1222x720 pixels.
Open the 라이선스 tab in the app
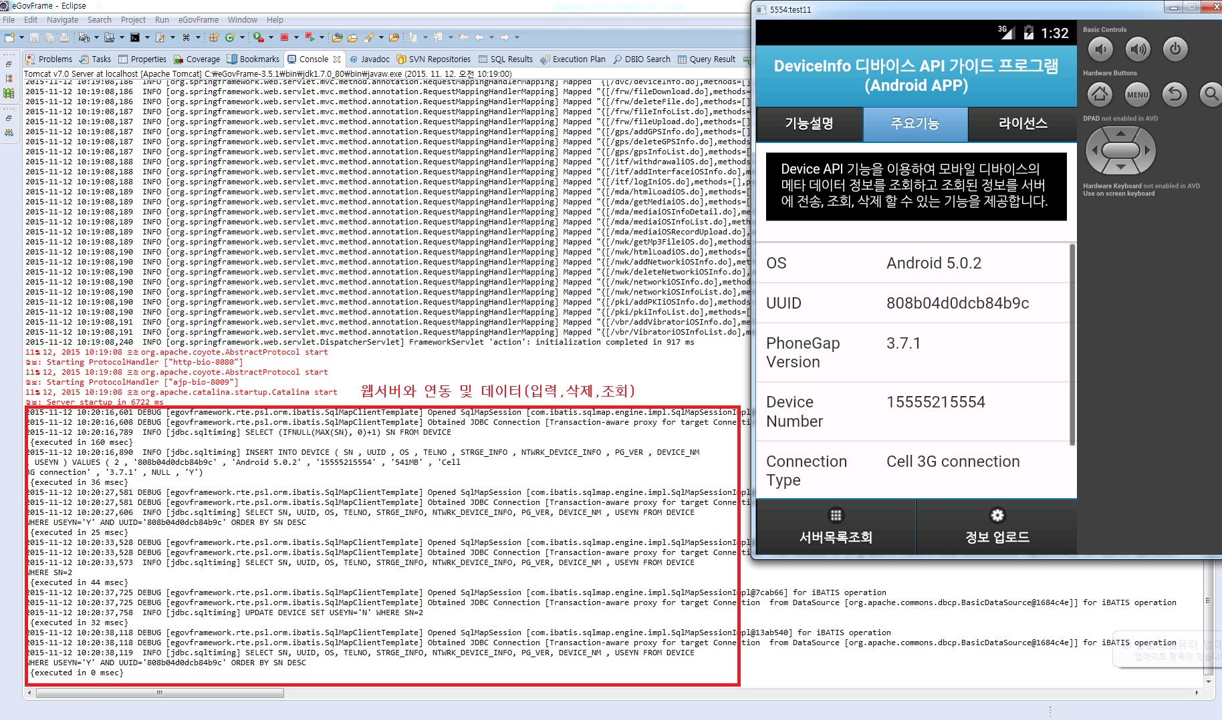pos(1023,124)
